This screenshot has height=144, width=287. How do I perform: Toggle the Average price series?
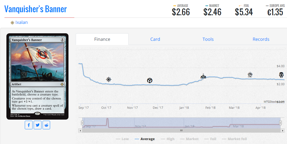point(144,139)
